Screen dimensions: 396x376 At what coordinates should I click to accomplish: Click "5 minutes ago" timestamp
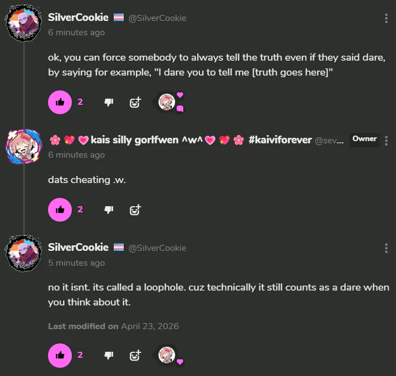coord(76,263)
